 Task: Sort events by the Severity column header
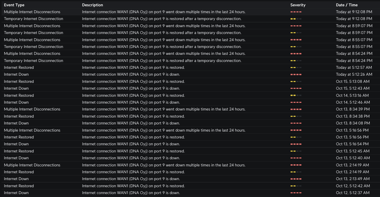pyautogui.click(x=298, y=5)
